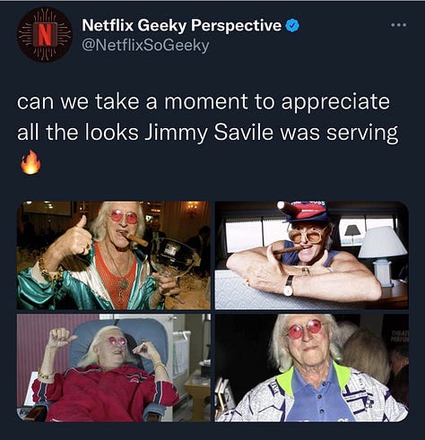Click the blue verified checkmark badge
Viewport: 425px width, 440px height.
pos(292,26)
